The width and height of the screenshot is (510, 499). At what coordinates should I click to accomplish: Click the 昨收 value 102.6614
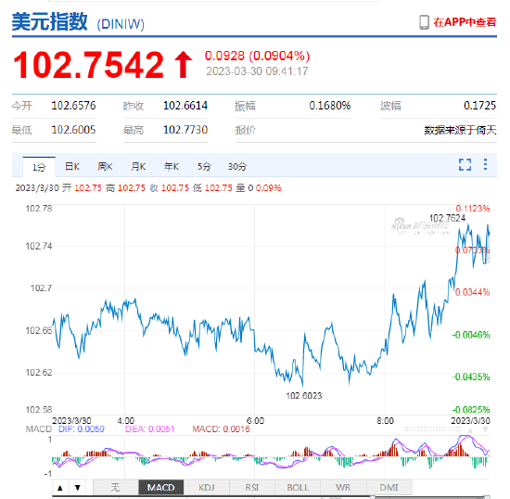185,106
